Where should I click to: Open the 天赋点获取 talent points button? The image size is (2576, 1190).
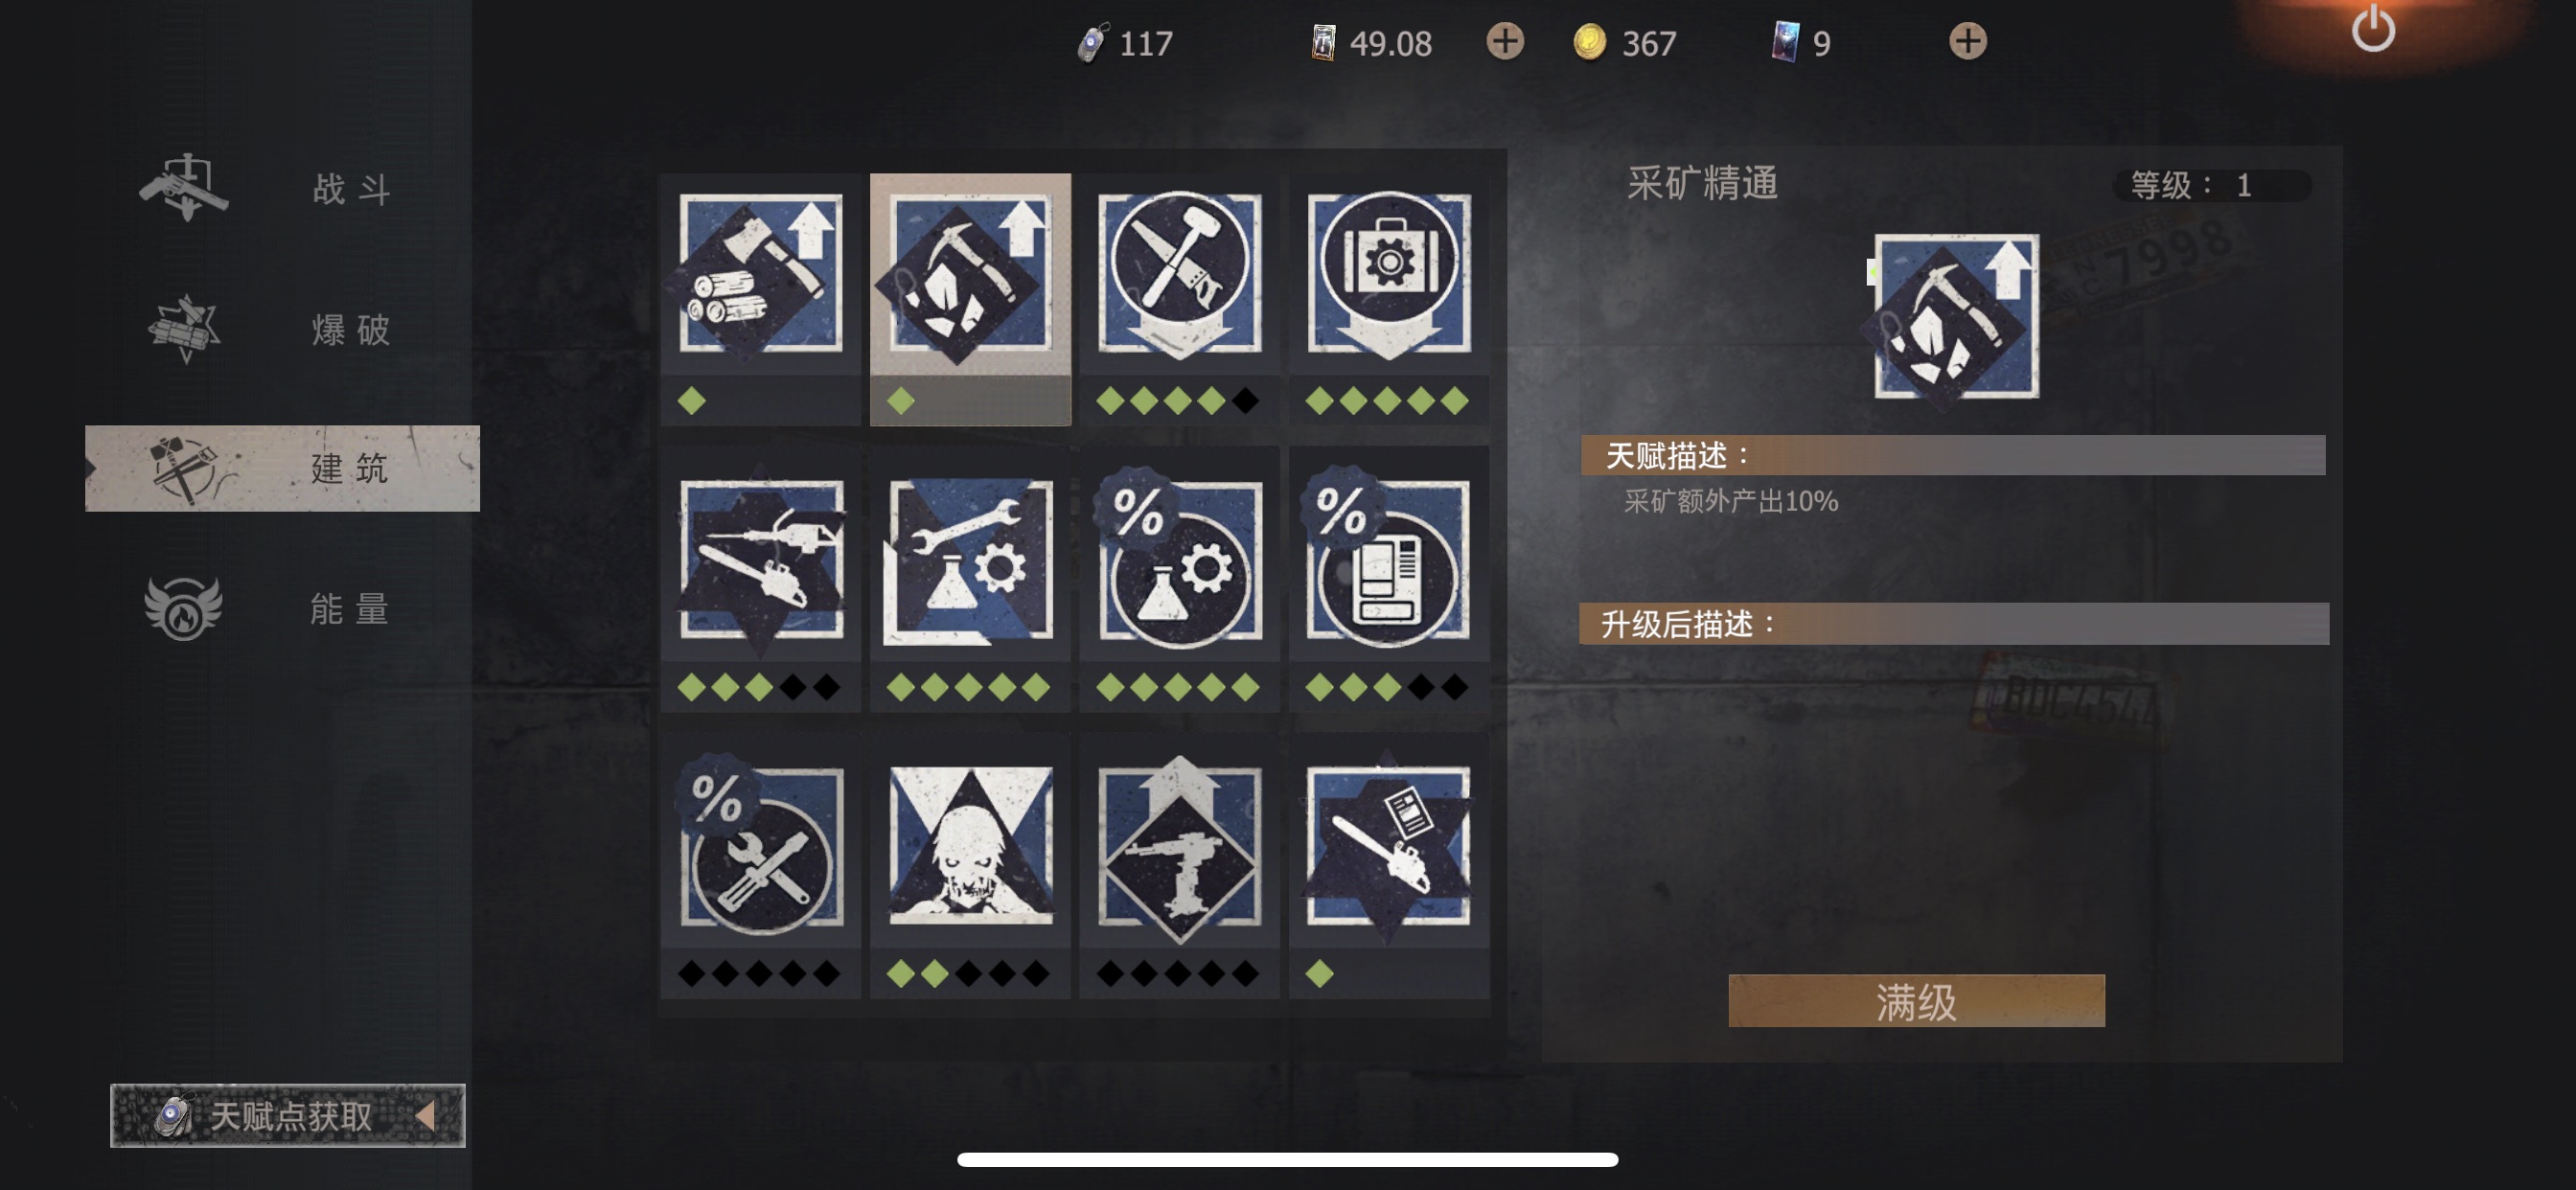(288, 1115)
